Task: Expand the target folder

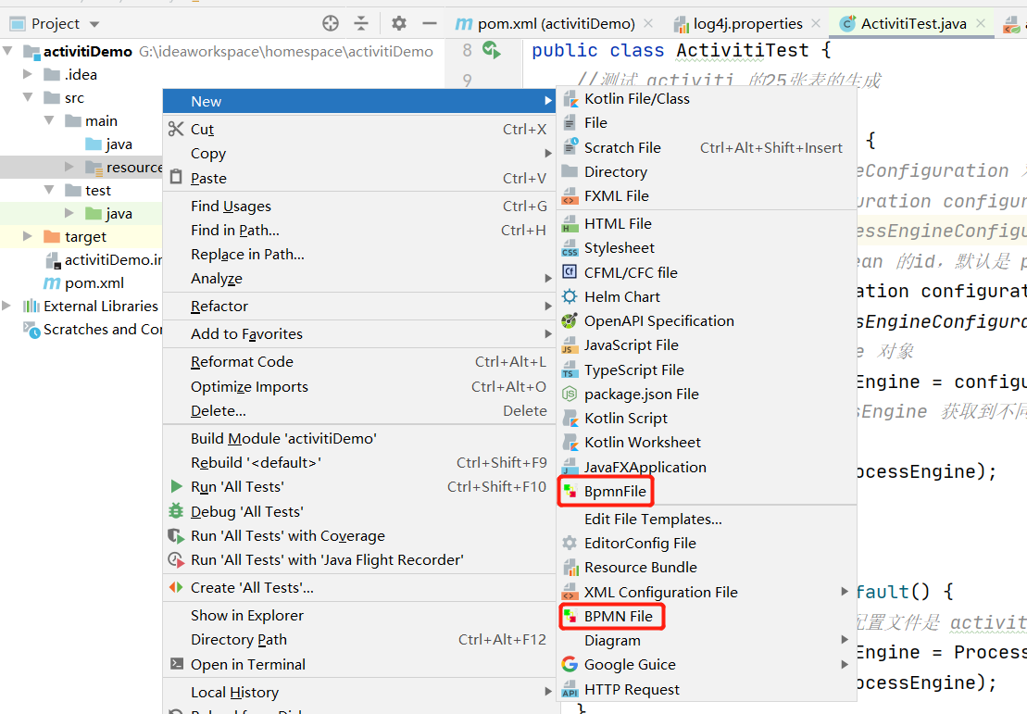Action: pos(28,236)
